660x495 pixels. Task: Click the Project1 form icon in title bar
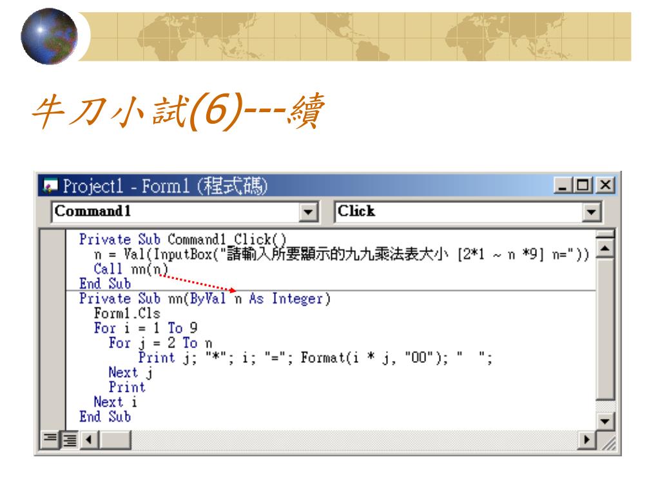[50, 186]
